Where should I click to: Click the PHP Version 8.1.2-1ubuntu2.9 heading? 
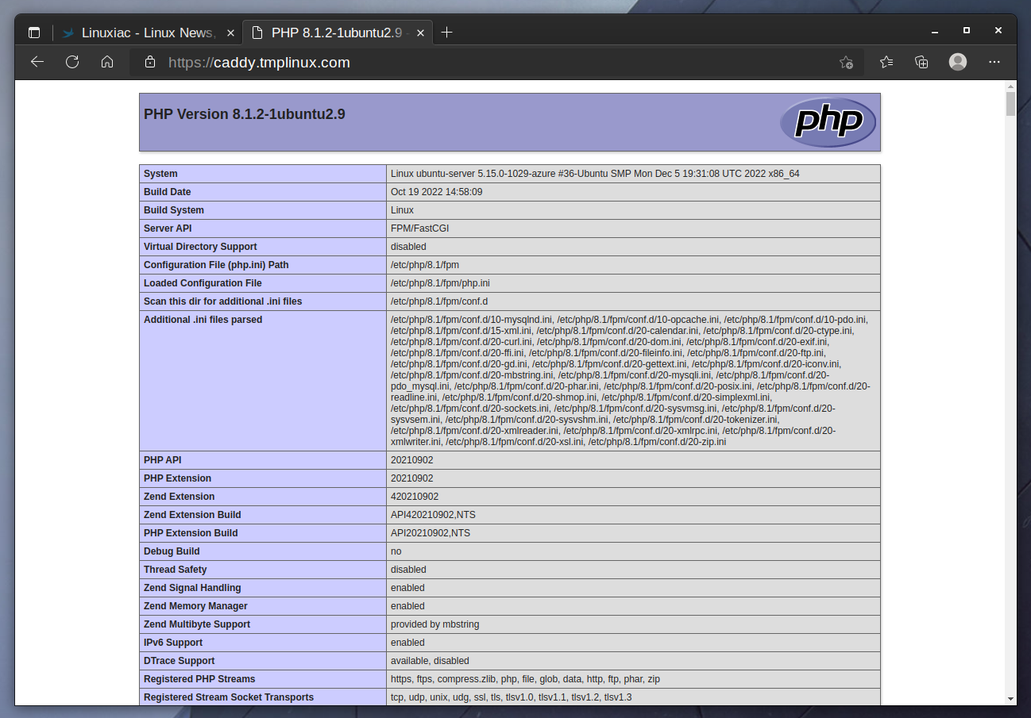point(245,114)
